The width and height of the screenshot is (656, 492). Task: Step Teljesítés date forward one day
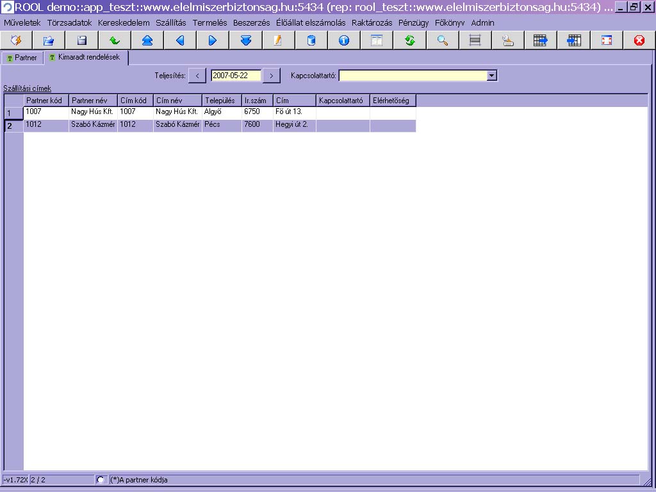[272, 76]
